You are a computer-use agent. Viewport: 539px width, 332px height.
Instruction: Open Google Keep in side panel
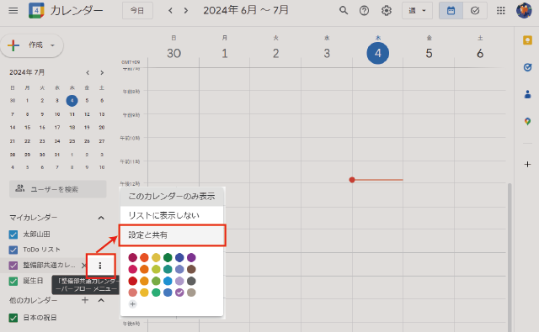[527, 40]
